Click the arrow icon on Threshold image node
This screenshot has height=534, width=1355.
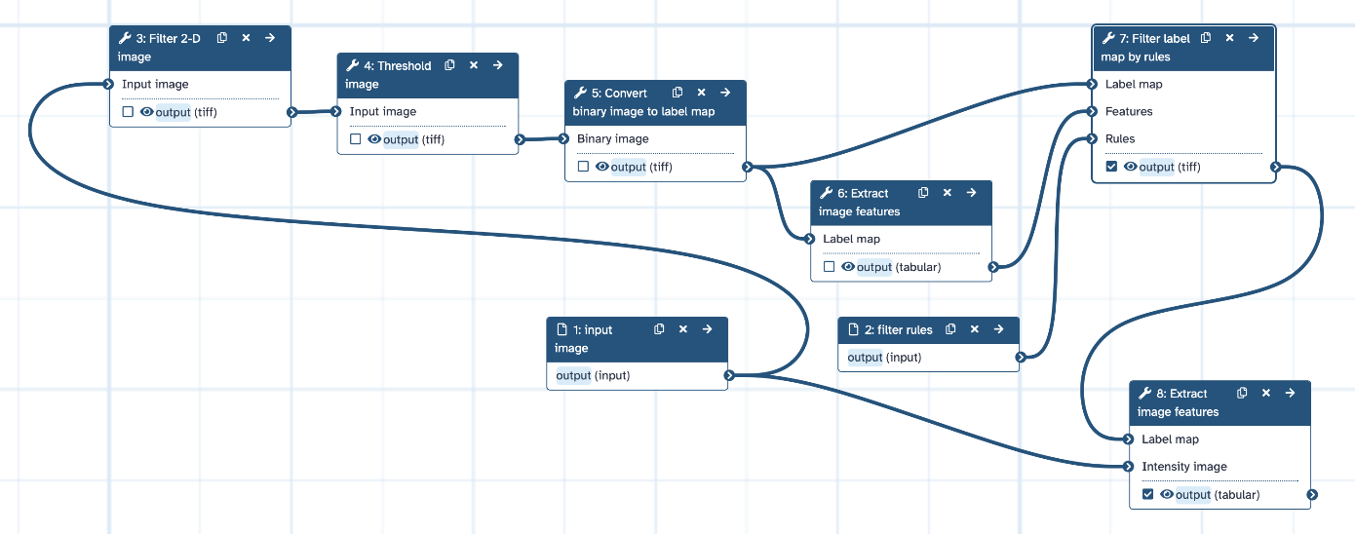[497, 65]
